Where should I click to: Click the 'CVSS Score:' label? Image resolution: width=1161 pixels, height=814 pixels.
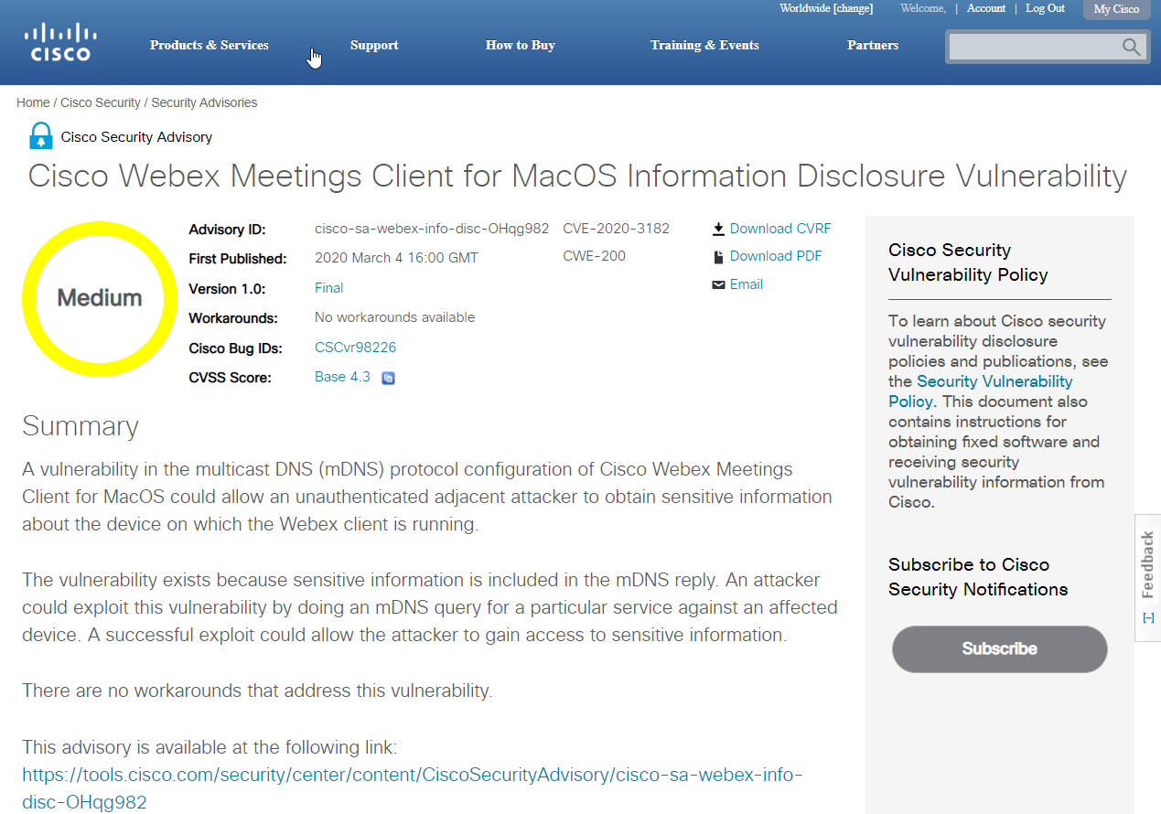230,378
